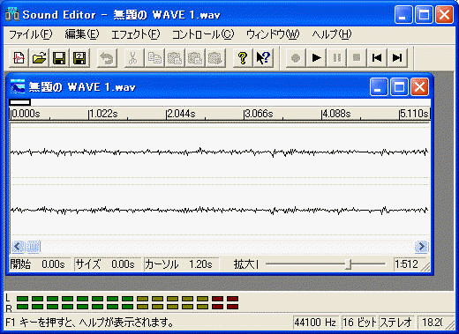Click the Sound Editor application icon in the title bar
This screenshot has width=459, height=334.
12,15
